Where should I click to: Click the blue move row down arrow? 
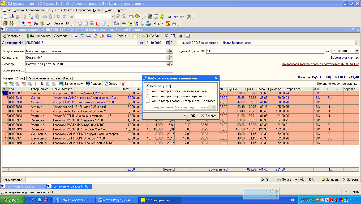(x=42, y=84)
